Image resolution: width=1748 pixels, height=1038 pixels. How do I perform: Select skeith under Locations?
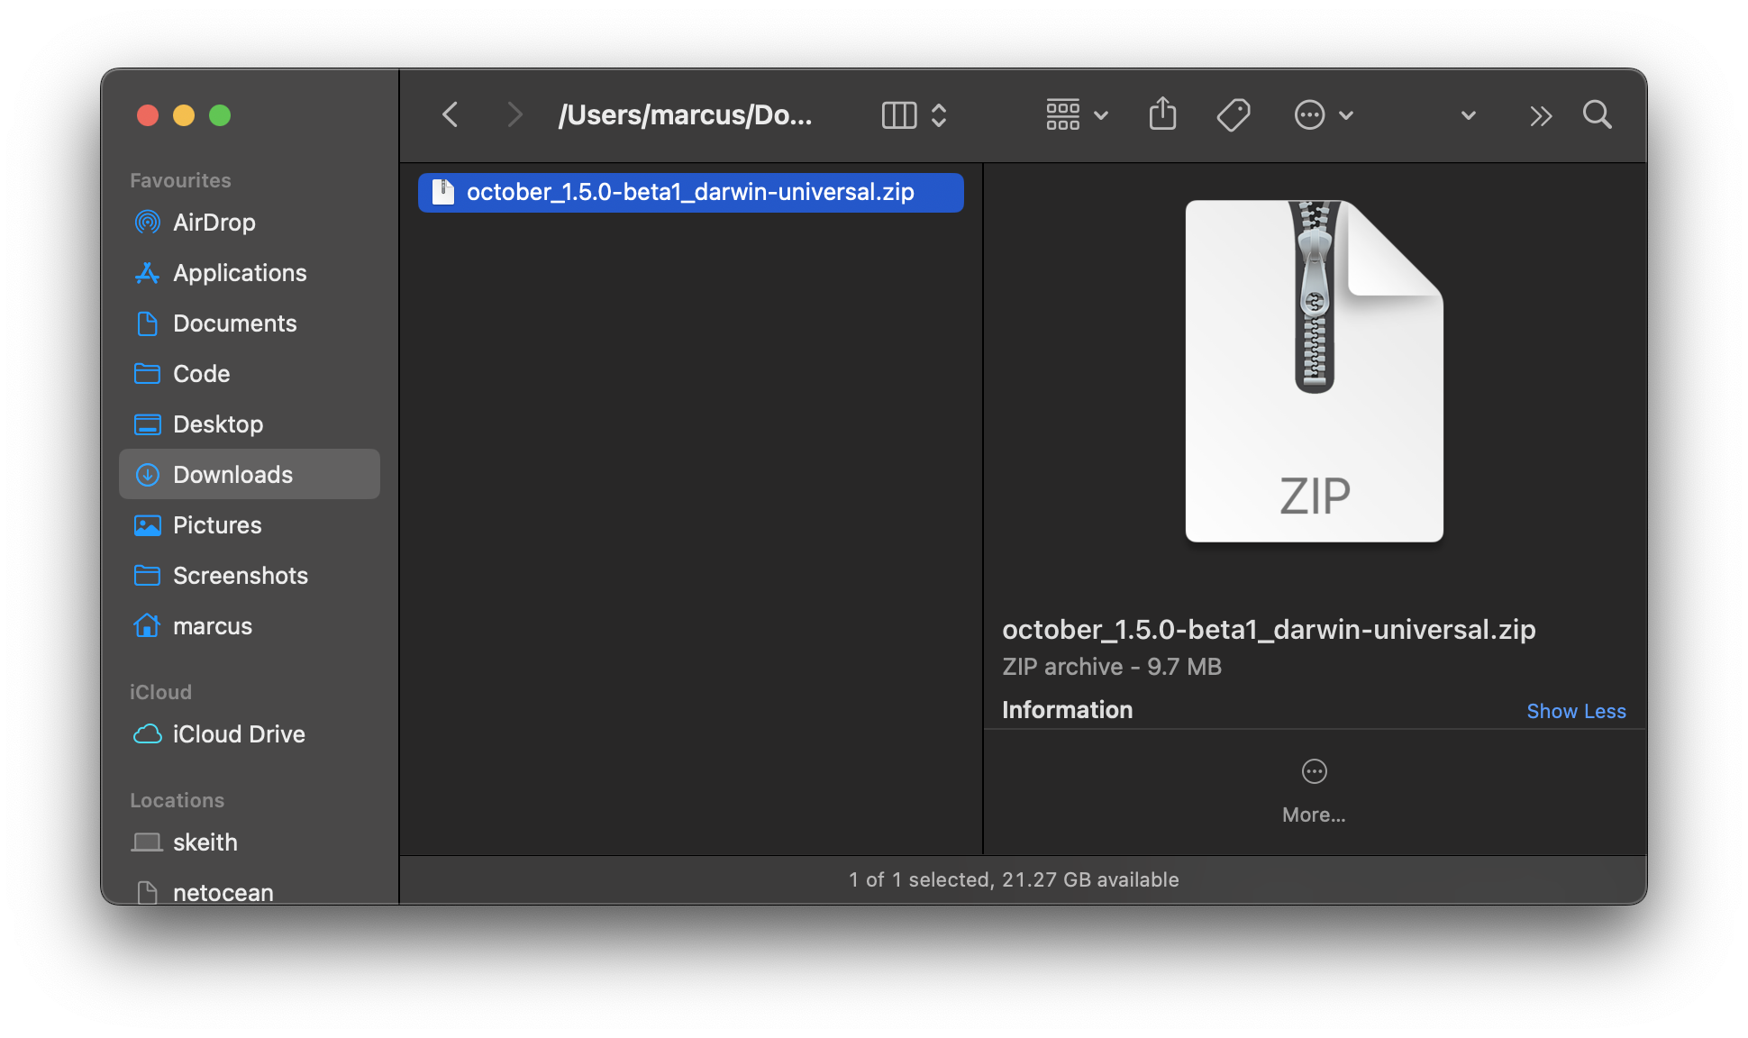point(205,842)
